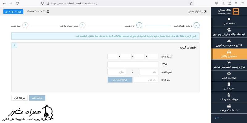Bookmark this page with the star icon
Viewport: 247px width, 123px height.
191,3
